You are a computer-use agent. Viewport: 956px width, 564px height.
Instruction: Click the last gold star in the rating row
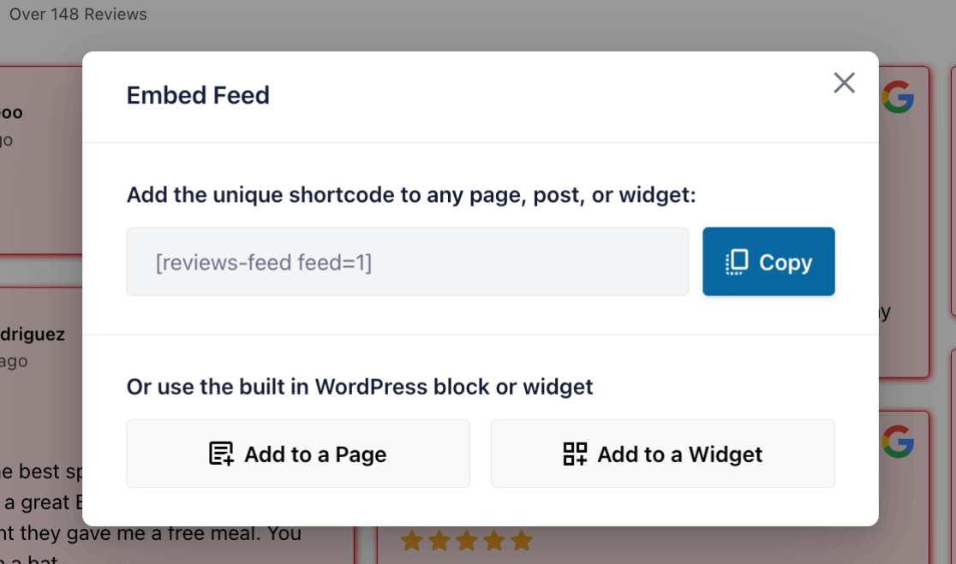pyautogui.click(x=522, y=541)
